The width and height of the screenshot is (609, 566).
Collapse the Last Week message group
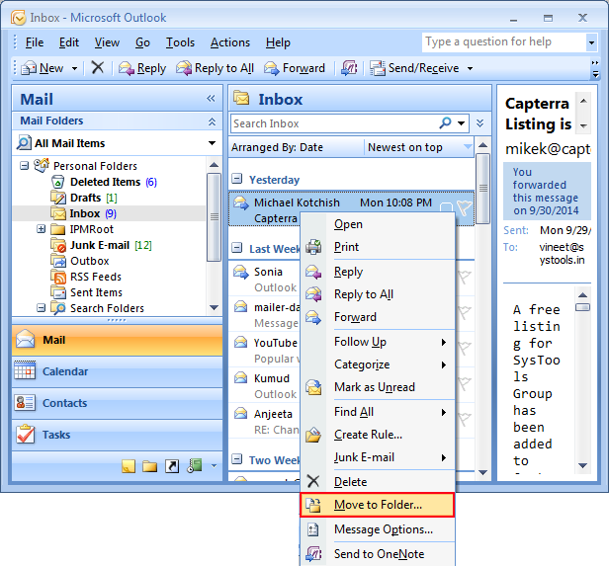pyautogui.click(x=236, y=248)
